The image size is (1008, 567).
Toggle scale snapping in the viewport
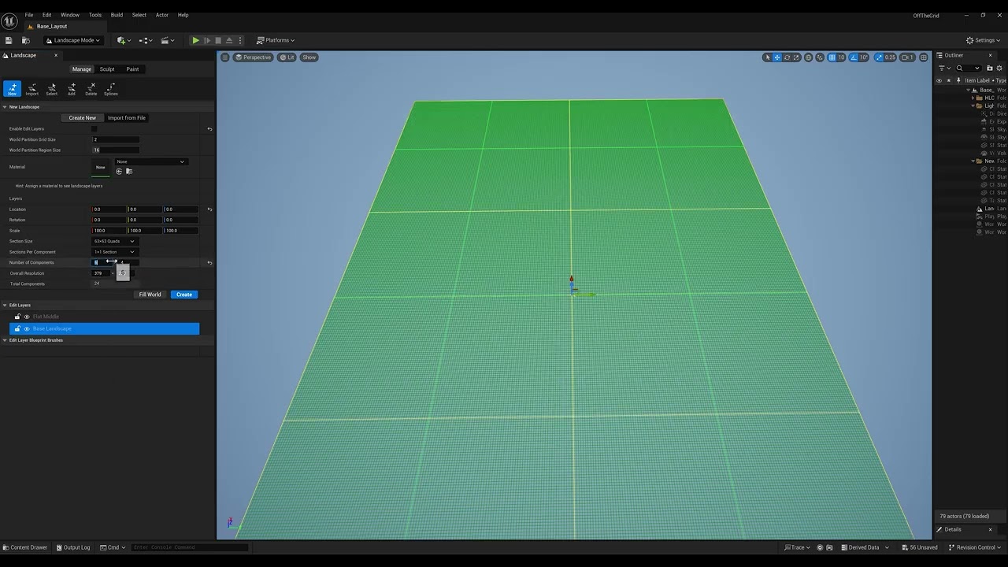(880, 57)
